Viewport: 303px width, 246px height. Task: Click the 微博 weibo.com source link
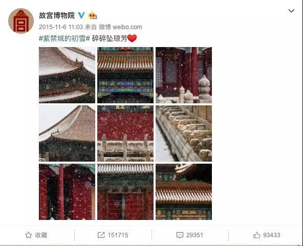[x=120, y=27]
